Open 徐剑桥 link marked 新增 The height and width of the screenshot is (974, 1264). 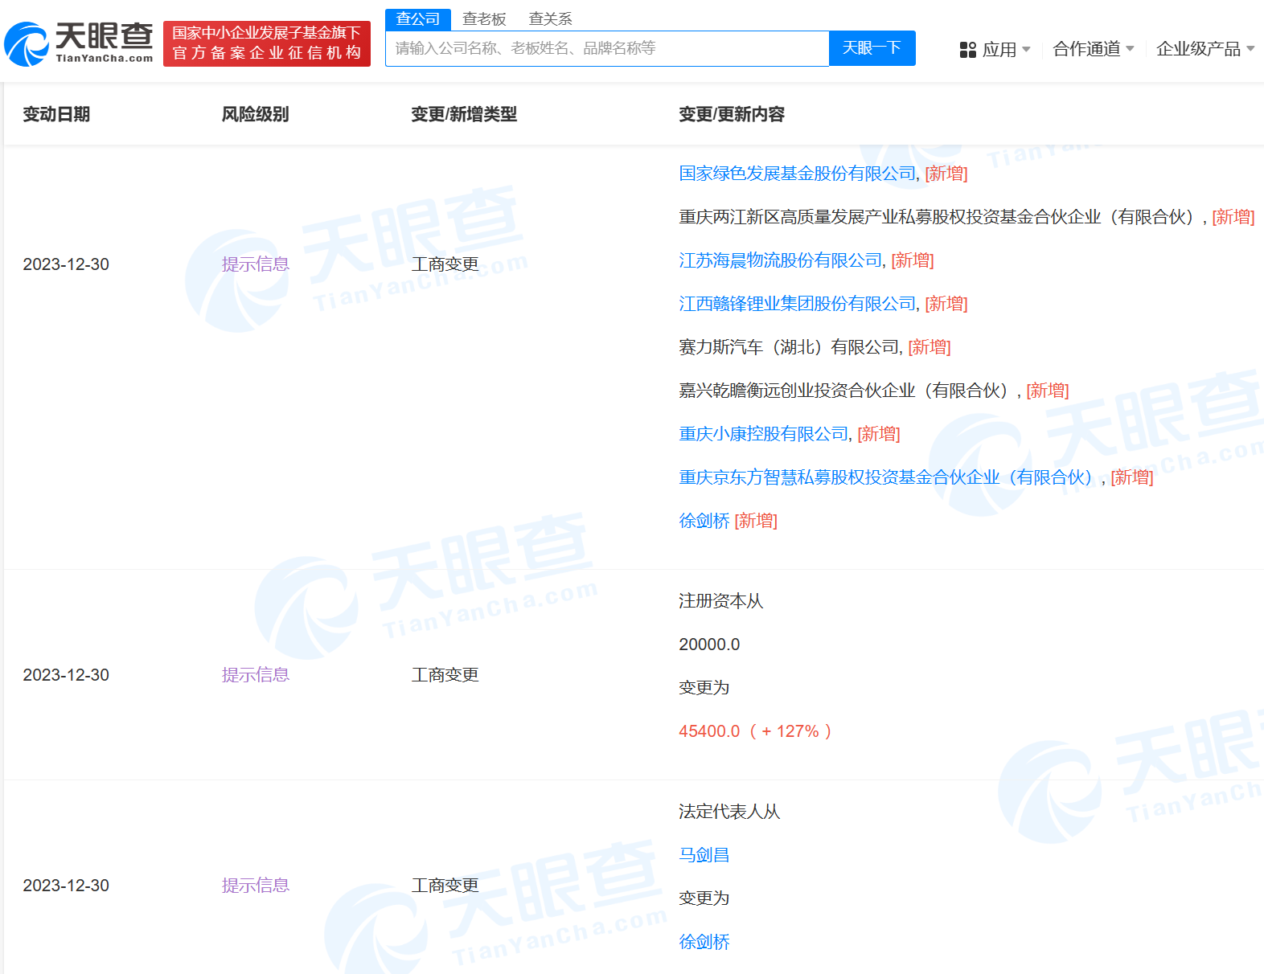pos(704,521)
